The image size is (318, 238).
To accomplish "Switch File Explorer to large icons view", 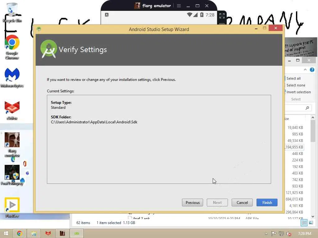I will click(311, 223).
